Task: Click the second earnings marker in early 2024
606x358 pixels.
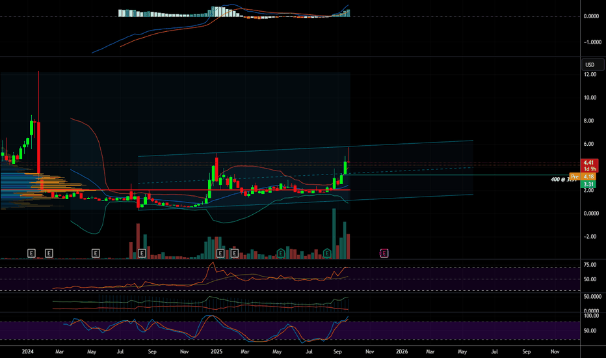Action: (49, 253)
